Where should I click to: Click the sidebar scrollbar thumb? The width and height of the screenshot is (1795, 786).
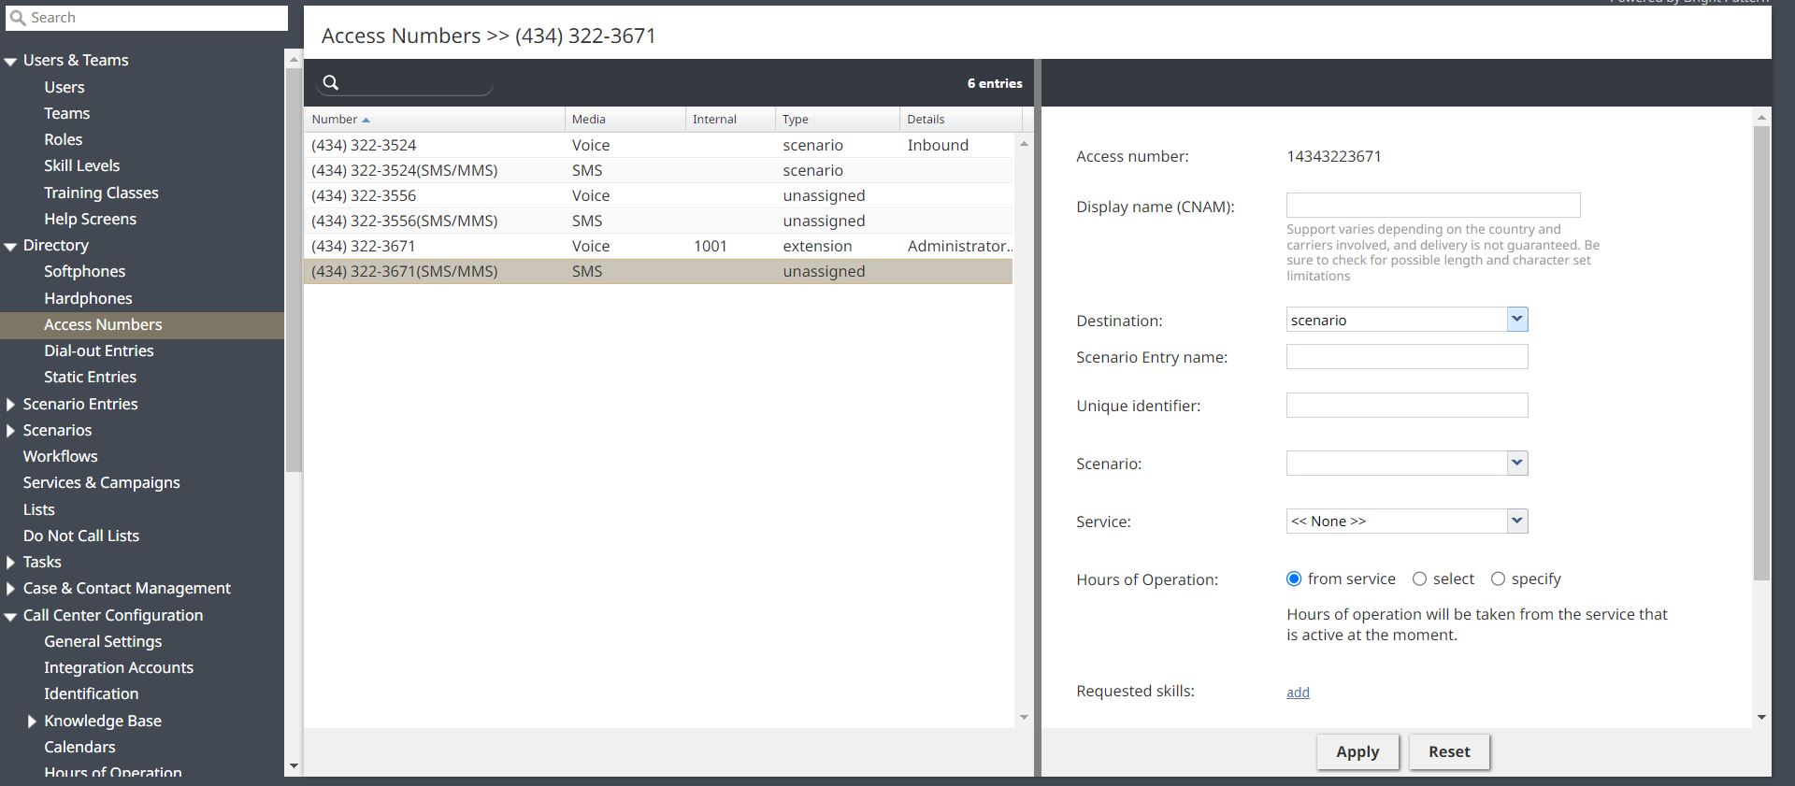(x=294, y=270)
